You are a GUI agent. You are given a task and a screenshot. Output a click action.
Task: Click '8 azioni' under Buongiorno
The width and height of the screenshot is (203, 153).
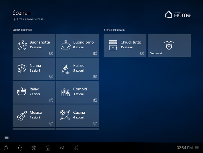(x=78, y=47)
